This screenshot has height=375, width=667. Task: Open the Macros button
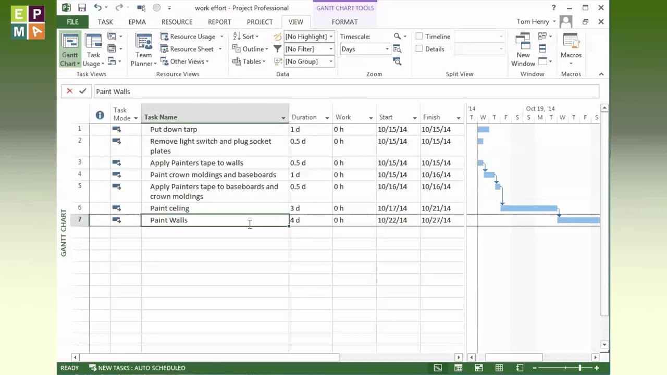[x=571, y=50]
